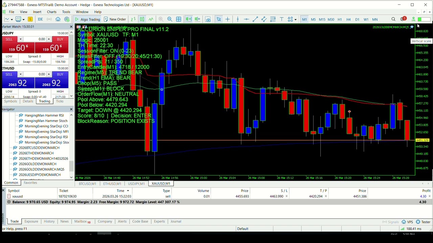Switch to the History tab in Toolbox

coord(49,221)
